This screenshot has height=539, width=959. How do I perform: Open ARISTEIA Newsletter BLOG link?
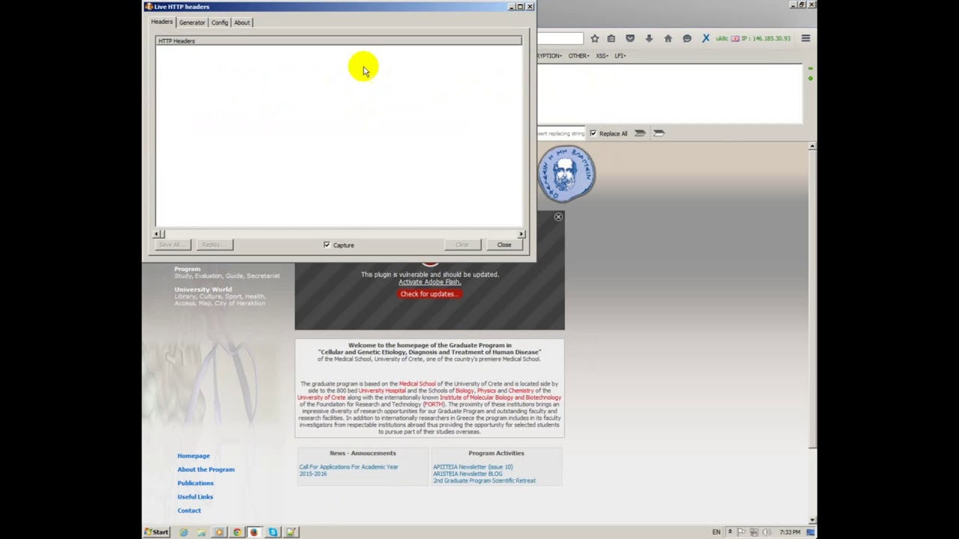[468, 474]
